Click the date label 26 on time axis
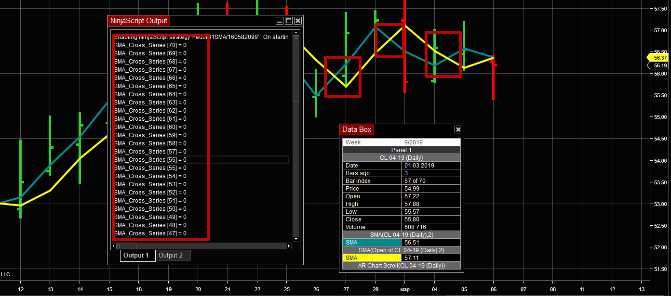The width and height of the screenshot is (671, 296). 316,289
